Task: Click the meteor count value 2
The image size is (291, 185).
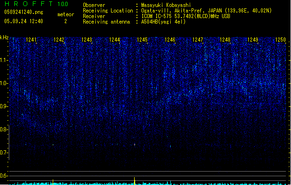Action: click(x=66, y=21)
